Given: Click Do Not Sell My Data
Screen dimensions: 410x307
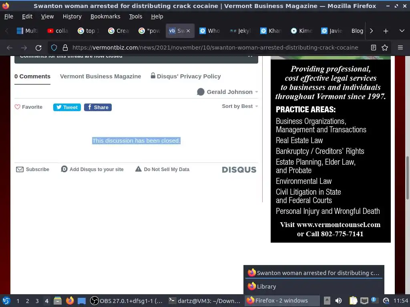Looking at the screenshot, I should pos(163,169).
